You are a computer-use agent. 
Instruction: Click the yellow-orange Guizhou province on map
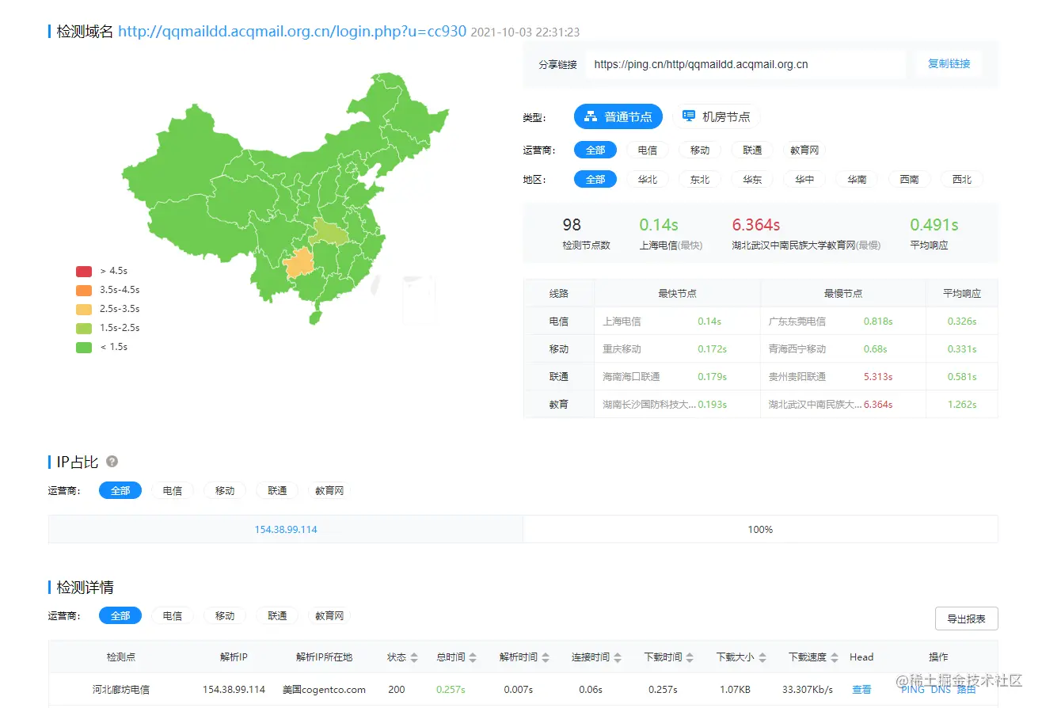[299, 264]
